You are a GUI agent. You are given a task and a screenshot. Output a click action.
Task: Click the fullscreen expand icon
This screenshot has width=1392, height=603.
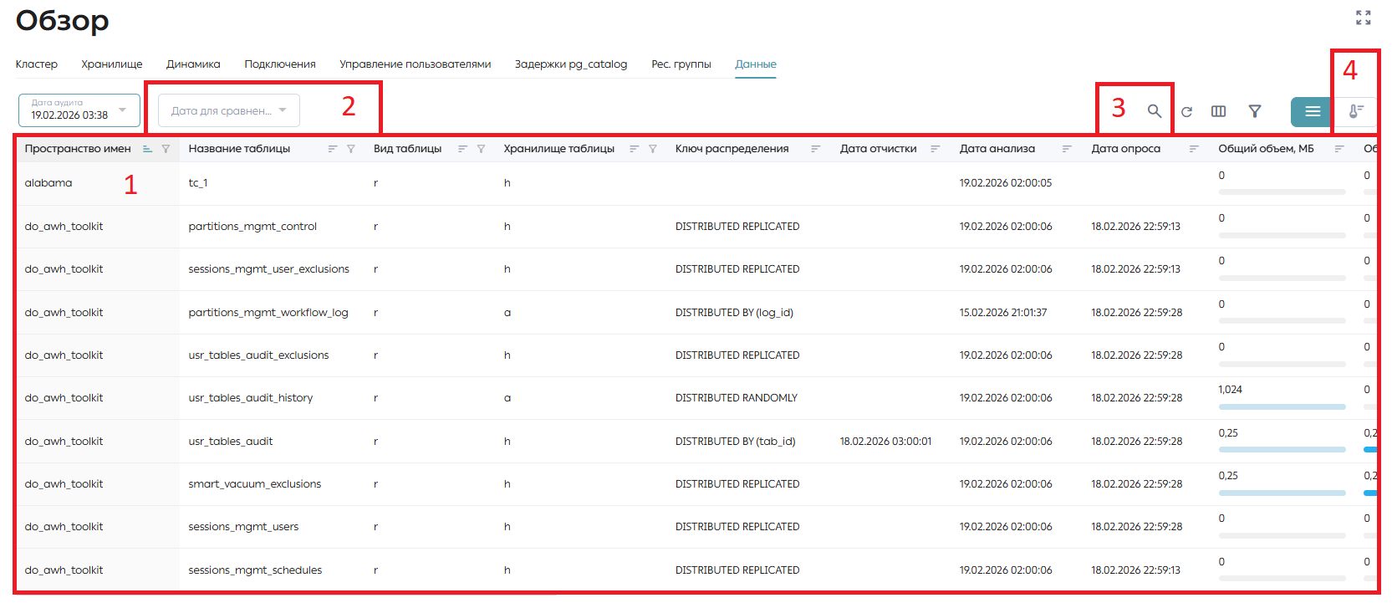click(1364, 18)
